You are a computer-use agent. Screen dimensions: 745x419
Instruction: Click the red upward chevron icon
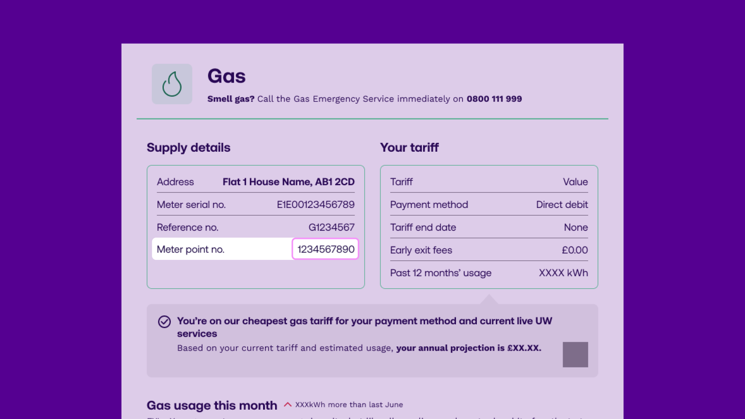tap(288, 405)
